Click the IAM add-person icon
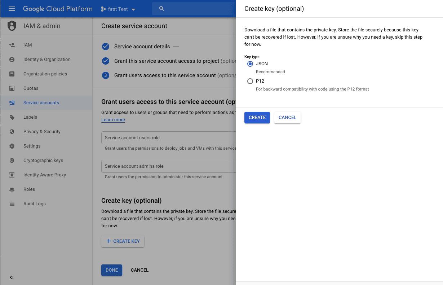443x285 pixels. click(12, 45)
